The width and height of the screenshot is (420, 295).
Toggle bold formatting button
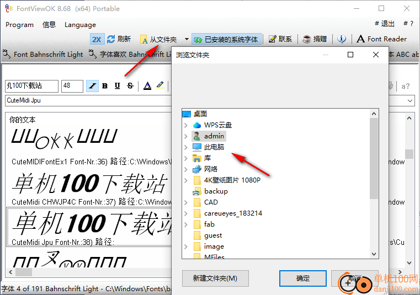[x=105, y=86]
